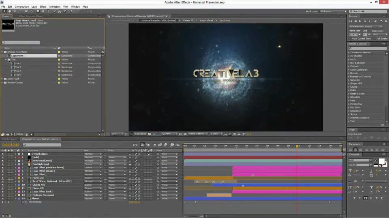Expand the Dont Touch folder
Screen dimensions: 389x218
[x=2, y=79]
